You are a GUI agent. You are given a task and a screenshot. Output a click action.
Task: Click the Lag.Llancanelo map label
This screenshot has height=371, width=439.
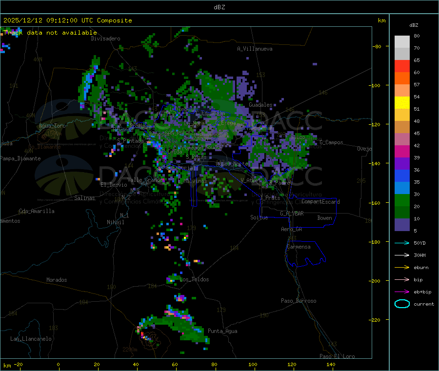31,339
